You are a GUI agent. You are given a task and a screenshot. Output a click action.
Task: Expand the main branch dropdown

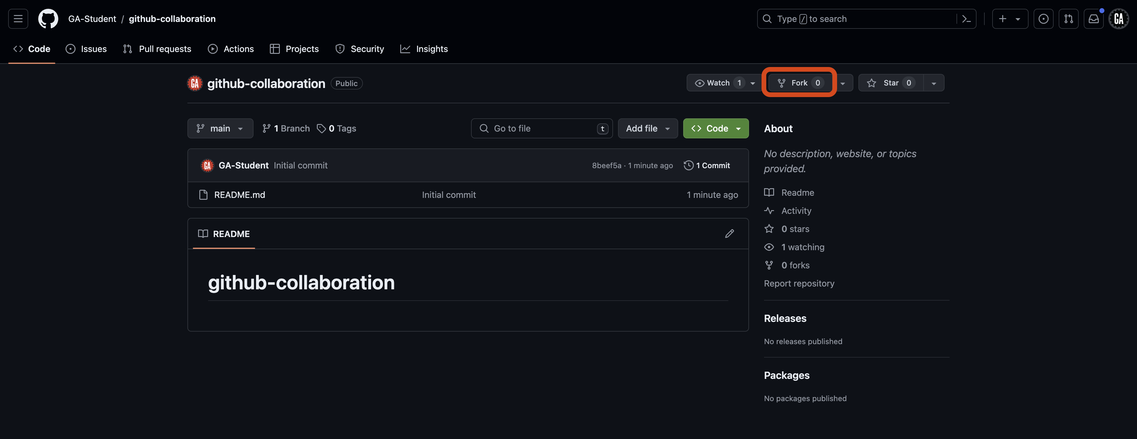click(220, 128)
